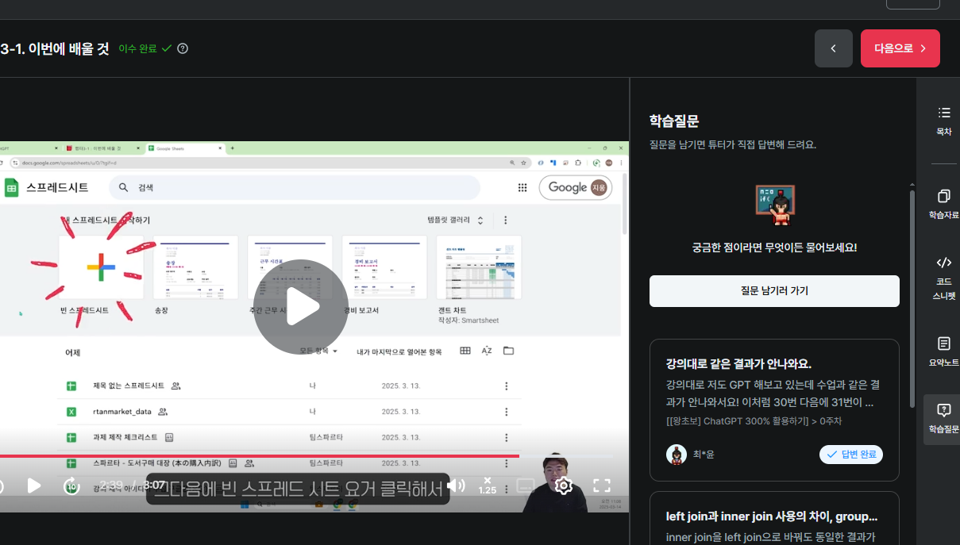
Task: Click the 다음으로 button
Action: [x=900, y=48]
